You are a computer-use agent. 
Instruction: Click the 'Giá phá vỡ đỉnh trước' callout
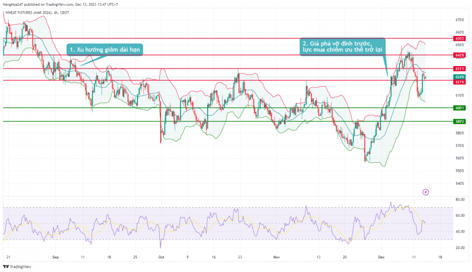point(342,47)
